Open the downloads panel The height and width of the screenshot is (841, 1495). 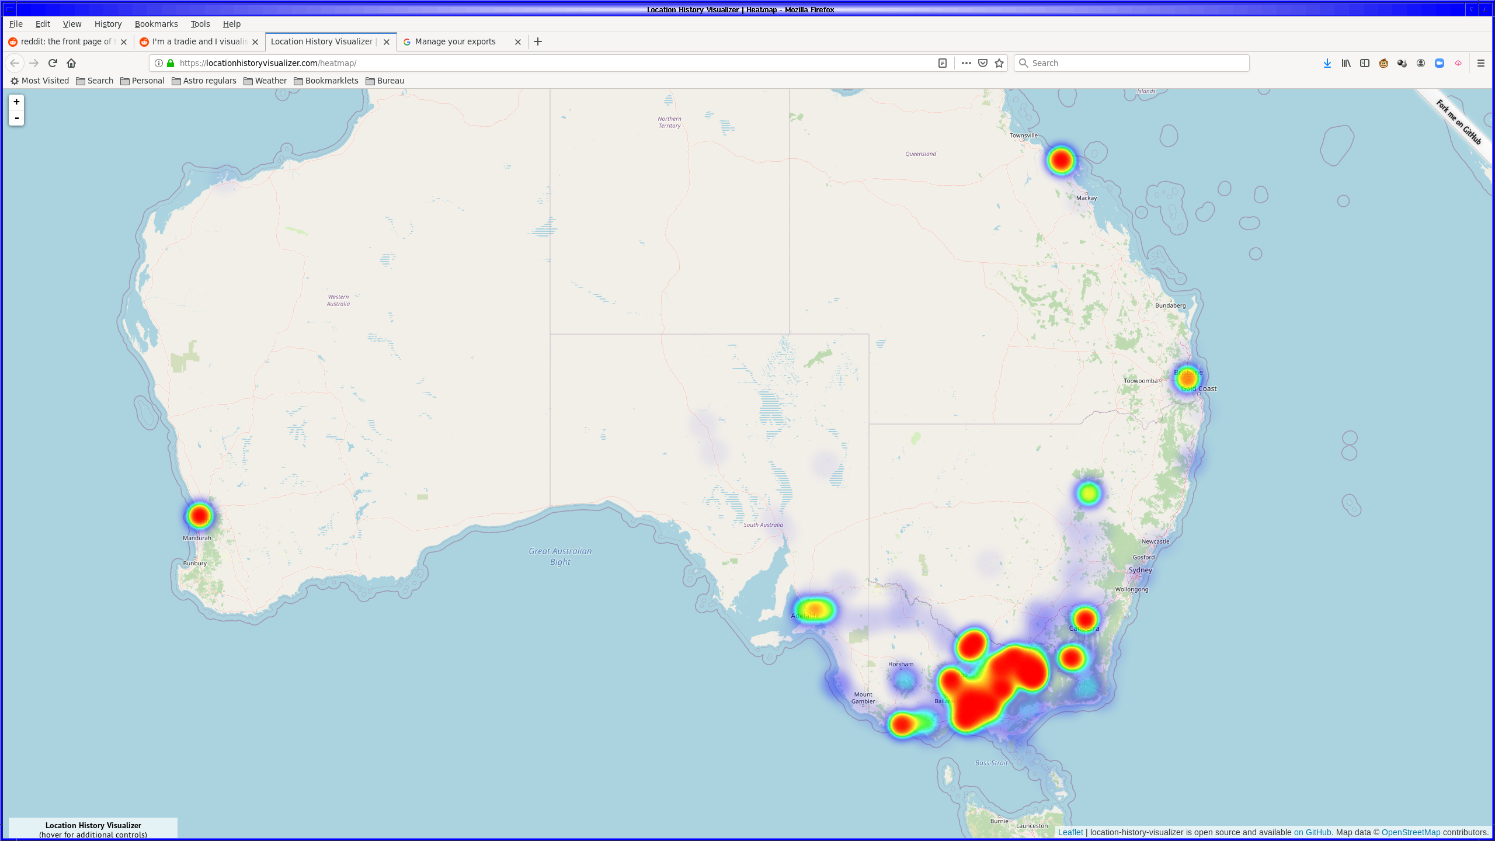pos(1327,63)
